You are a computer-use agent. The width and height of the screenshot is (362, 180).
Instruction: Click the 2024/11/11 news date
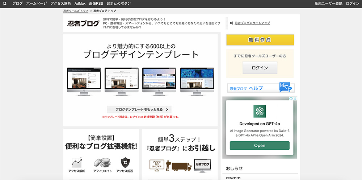[233, 178]
